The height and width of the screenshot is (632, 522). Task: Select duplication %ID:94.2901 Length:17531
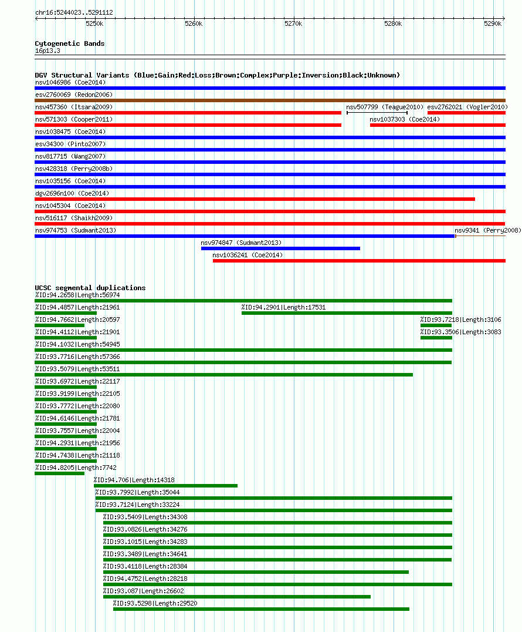click(284, 308)
